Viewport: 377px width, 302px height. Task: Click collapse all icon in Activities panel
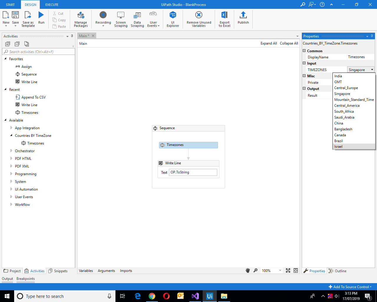[17, 44]
